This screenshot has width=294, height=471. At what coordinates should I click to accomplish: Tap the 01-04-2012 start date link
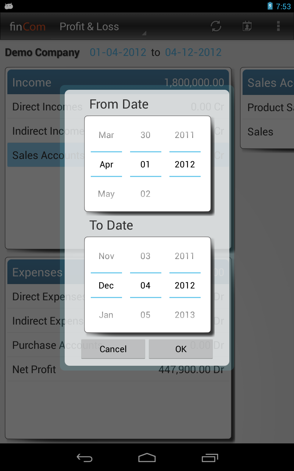pos(118,52)
